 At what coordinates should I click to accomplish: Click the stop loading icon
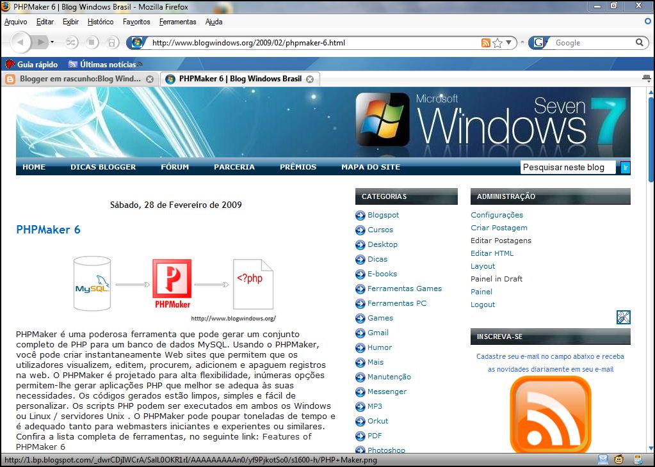coord(92,42)
